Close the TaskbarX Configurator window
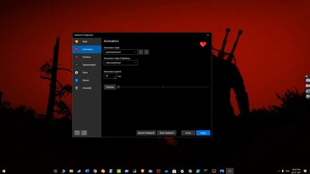The width and height of the screenshot is (310, 174). tap(208, 35)
